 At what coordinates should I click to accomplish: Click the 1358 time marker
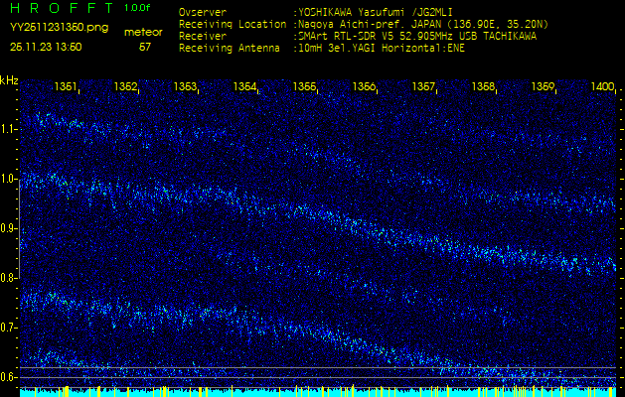coord(483,87)
